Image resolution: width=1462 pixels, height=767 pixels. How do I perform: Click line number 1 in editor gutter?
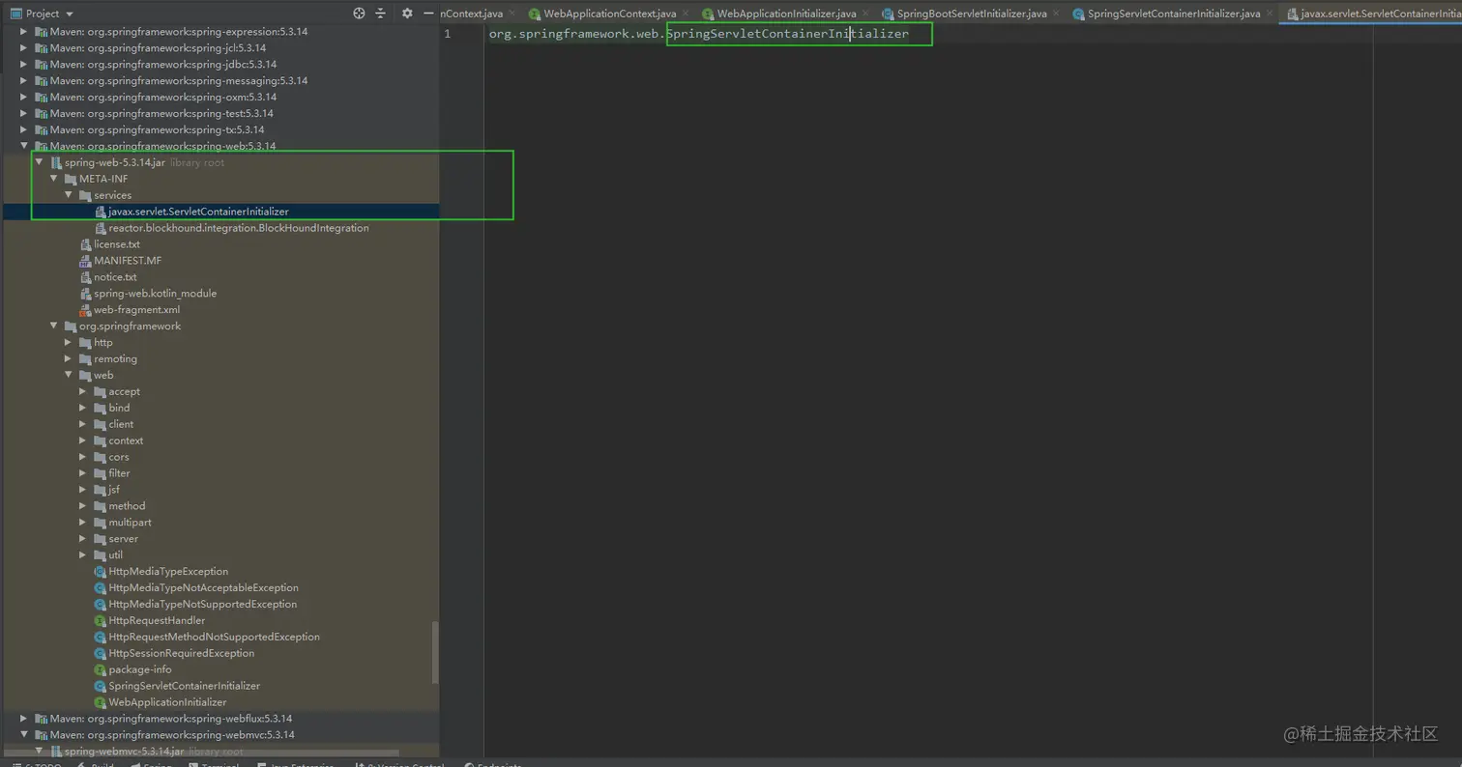coord(447,34)
